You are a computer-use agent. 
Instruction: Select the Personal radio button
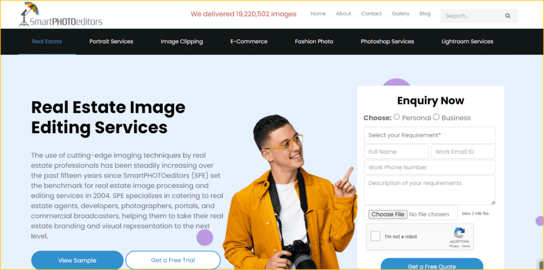click(x=397, y=117)
